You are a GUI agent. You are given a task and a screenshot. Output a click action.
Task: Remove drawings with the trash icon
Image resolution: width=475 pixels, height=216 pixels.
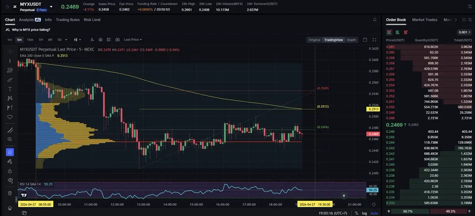pos(9,193)
